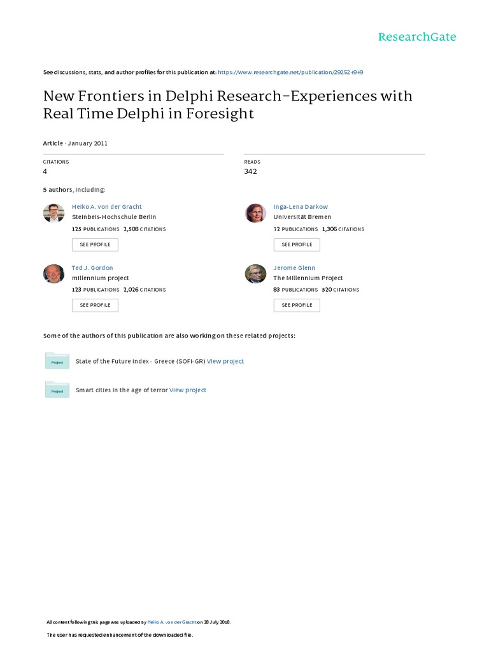Click the paper title heading
The image size is (489, 652).
point(227,105)
